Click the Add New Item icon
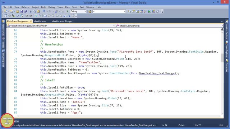 tap(12, 11)
